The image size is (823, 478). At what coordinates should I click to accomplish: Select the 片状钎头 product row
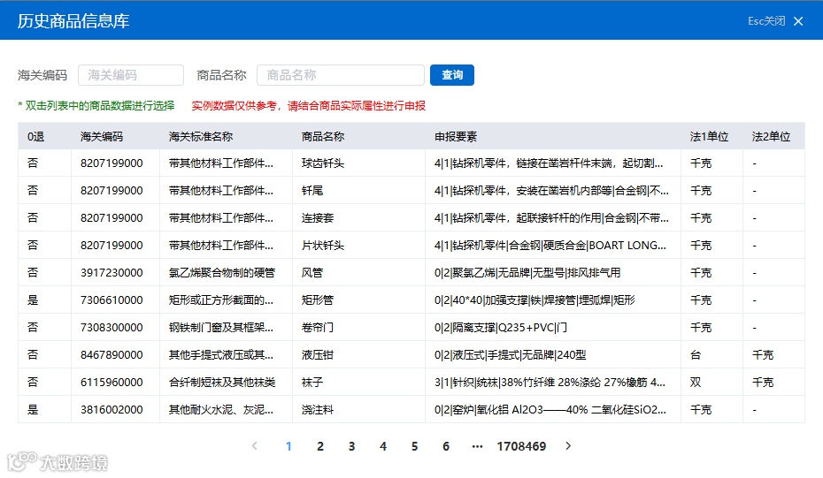click(411, 245)
